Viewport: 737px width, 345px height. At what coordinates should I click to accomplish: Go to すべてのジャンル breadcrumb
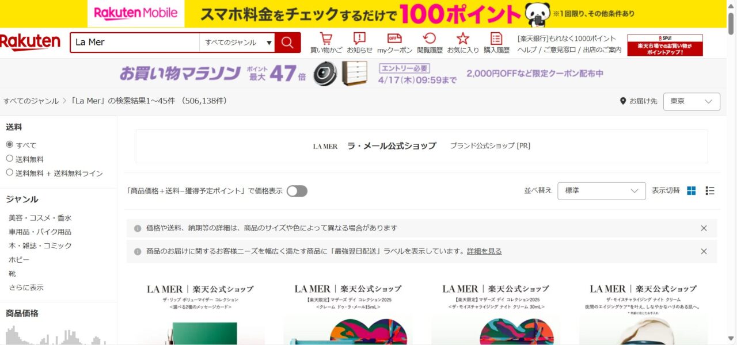[31, 101]
